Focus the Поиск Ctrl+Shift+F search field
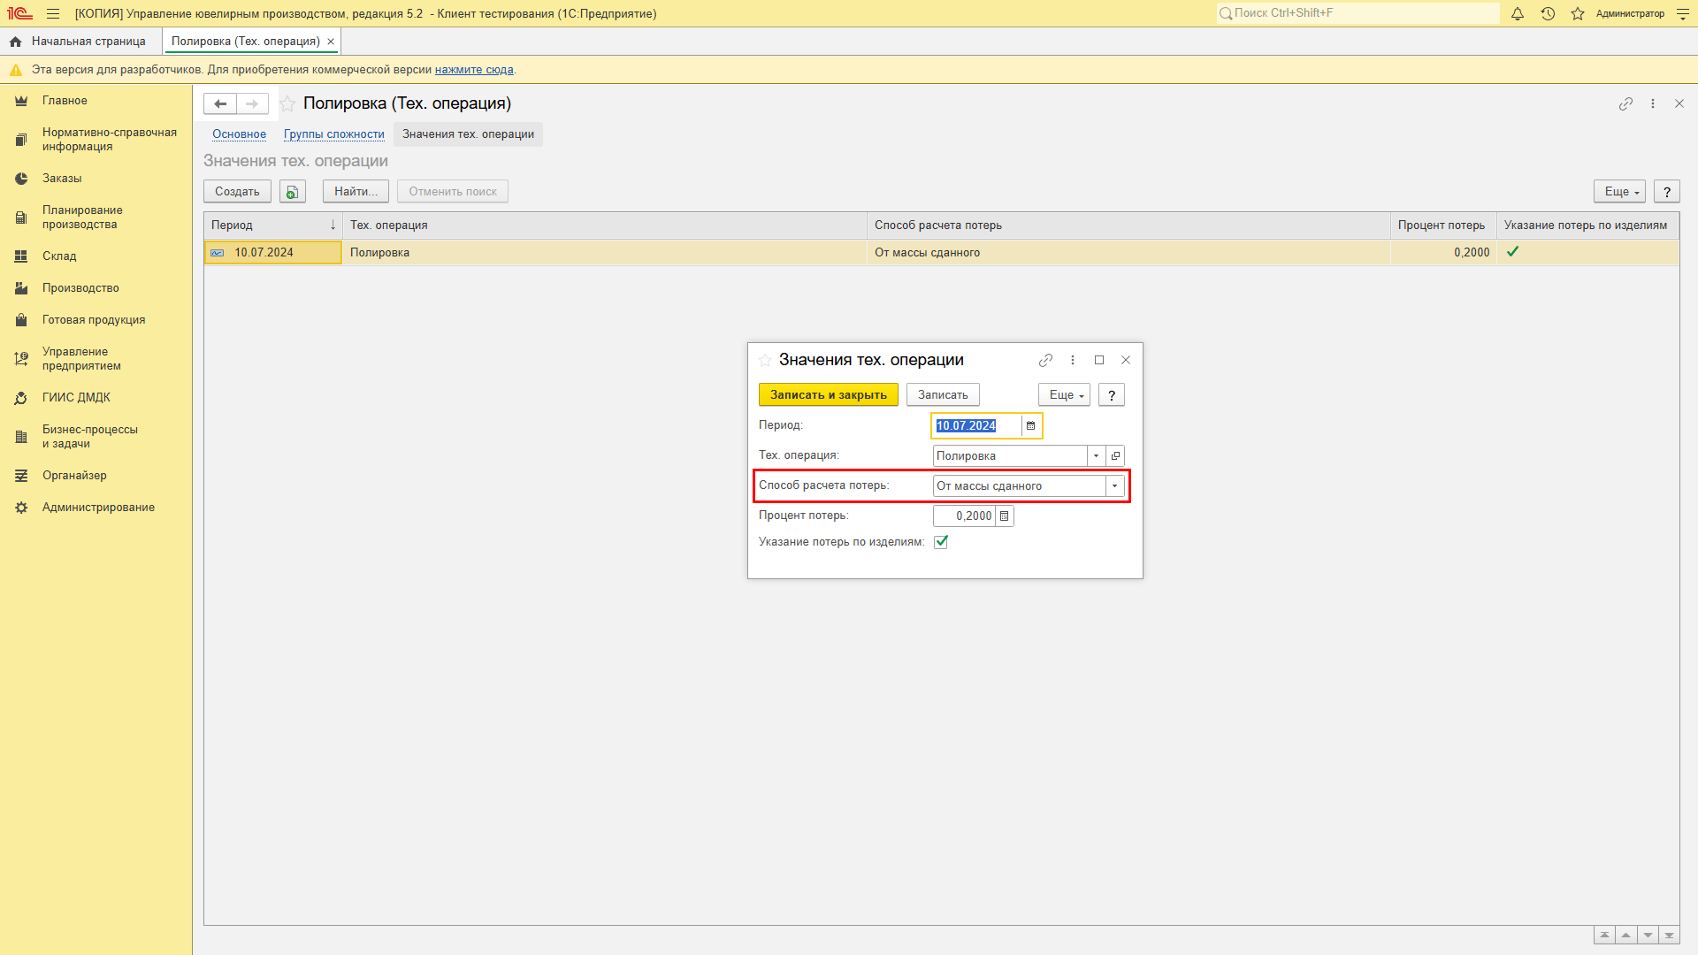Viewport: 1698px width, 955px height. (x=1358, y=13)
